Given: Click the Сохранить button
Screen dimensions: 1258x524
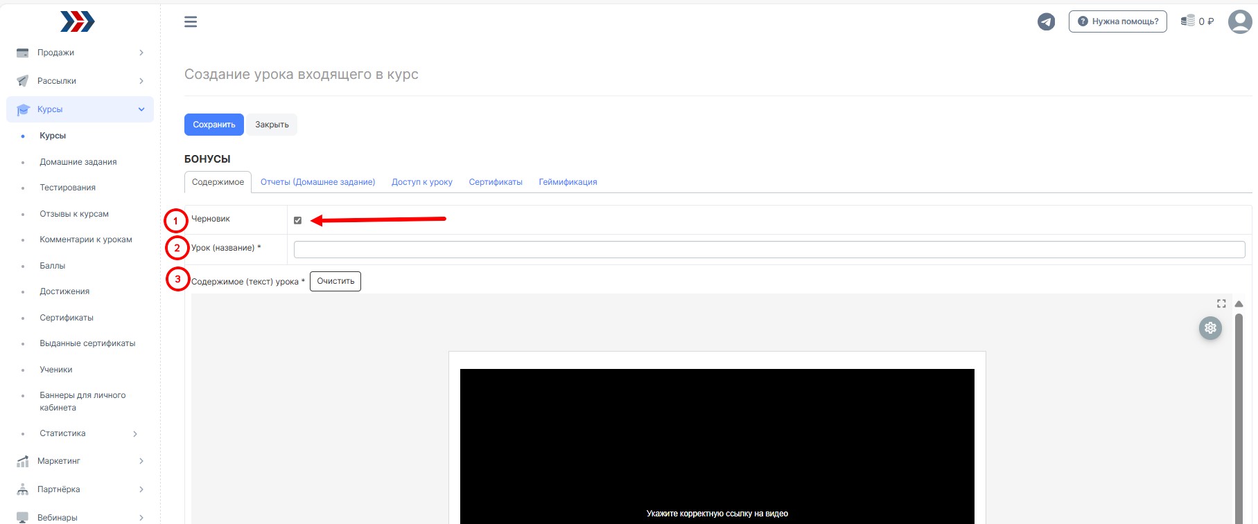Looking at the screenshot, I should point(214,125).
